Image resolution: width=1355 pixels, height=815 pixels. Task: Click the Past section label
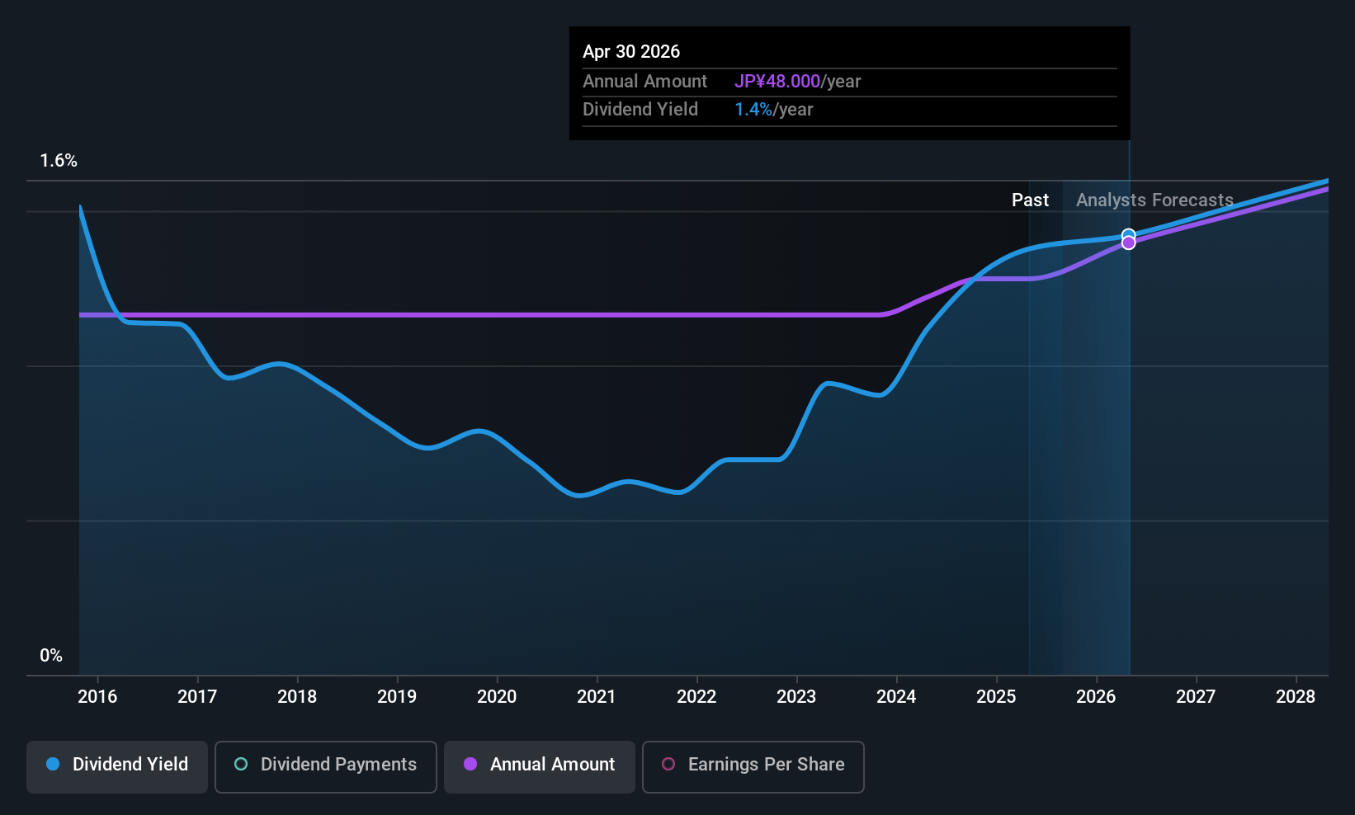tap(1030, 200)
